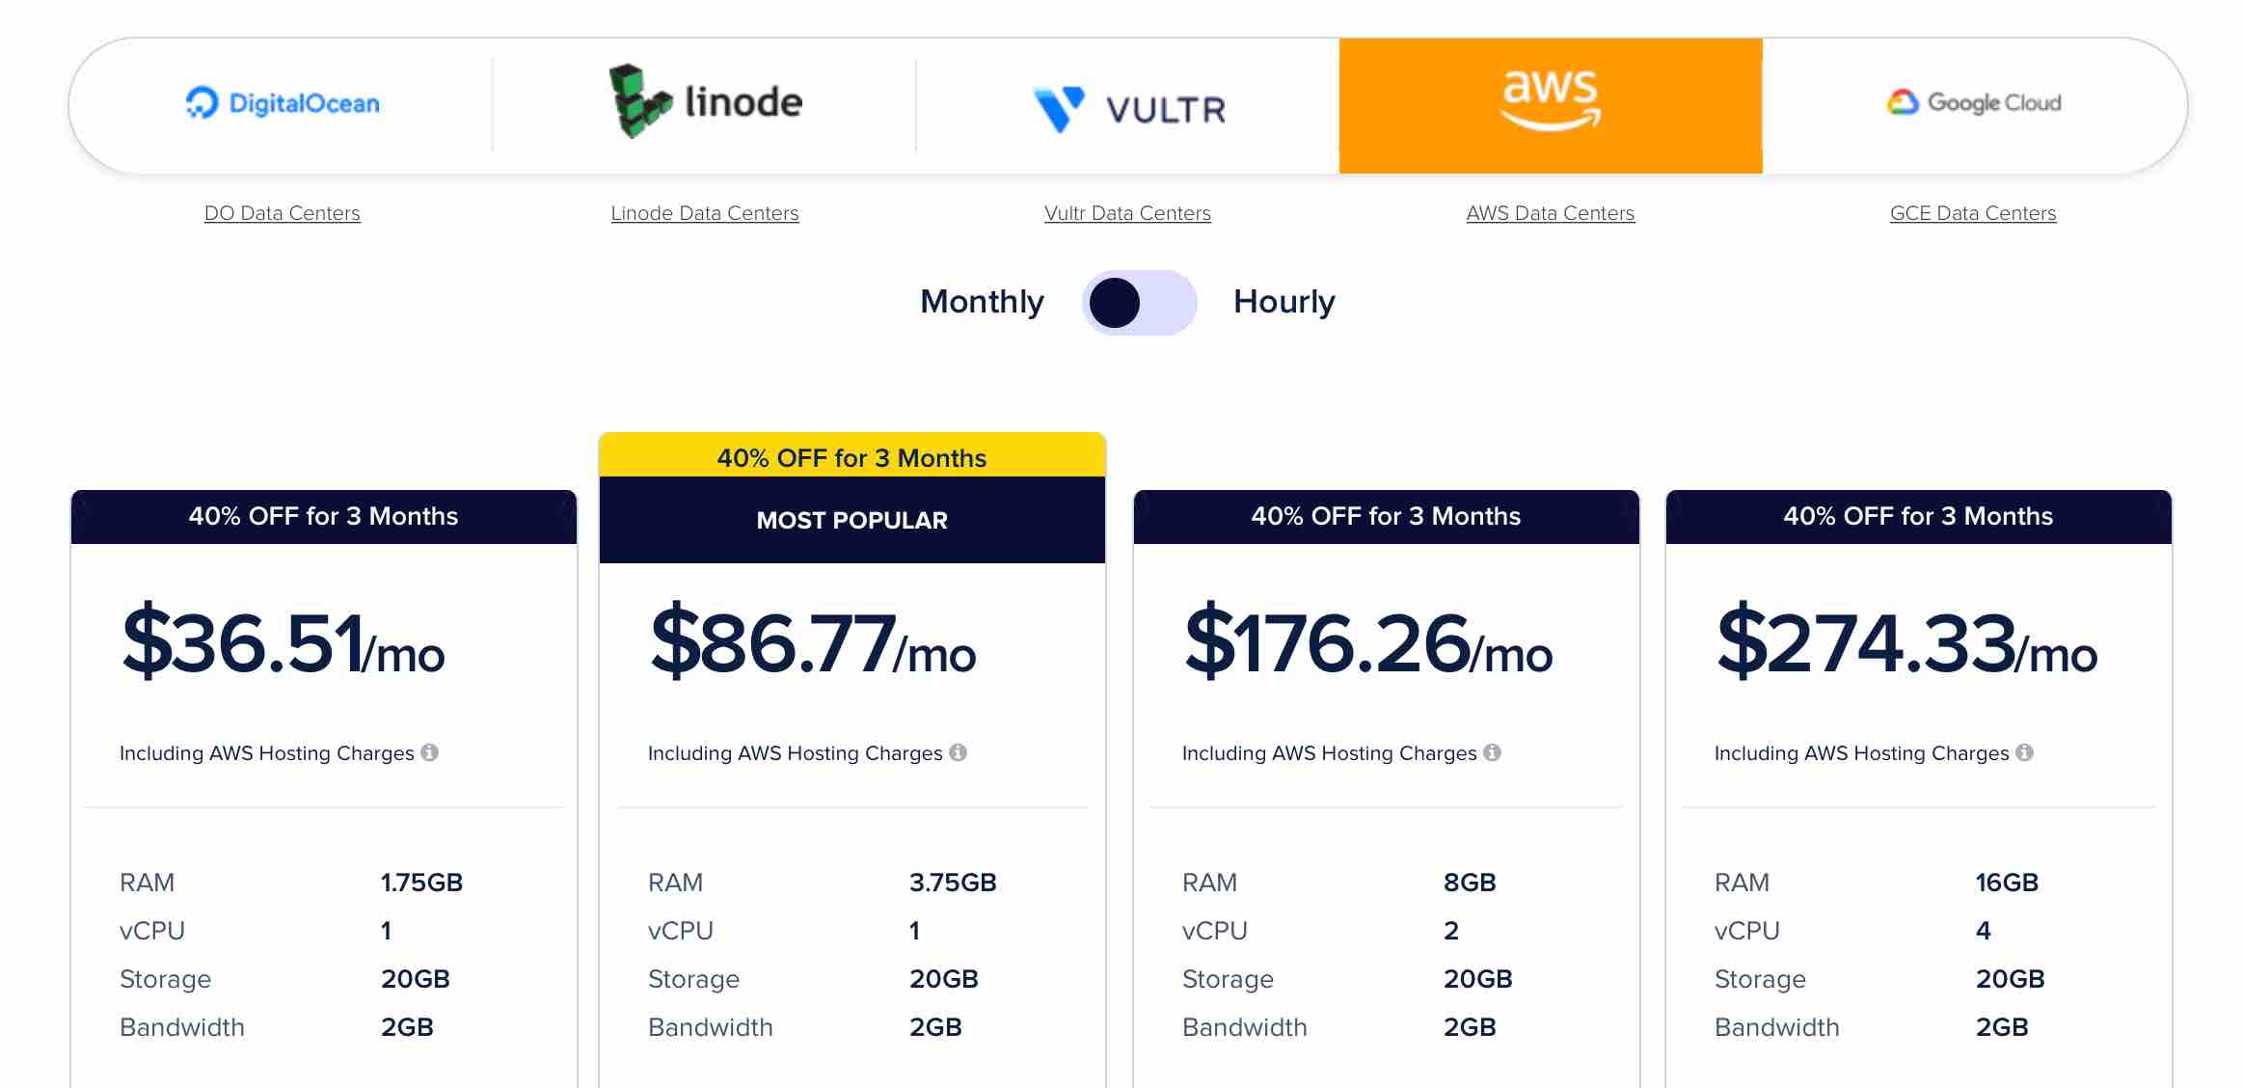Click the Most Popular plan header
Viewport: 2243px width, 1088px height.
click(x=852, y=520)
